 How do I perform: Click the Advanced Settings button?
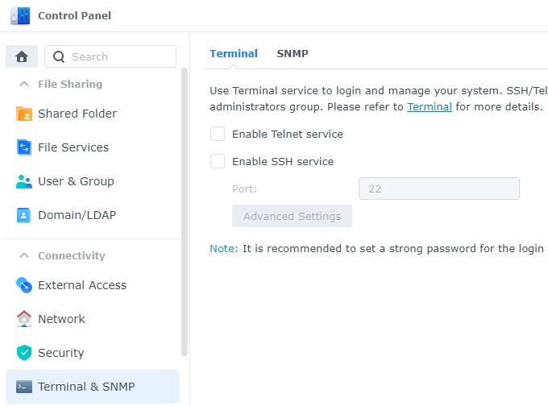(292, 216)
